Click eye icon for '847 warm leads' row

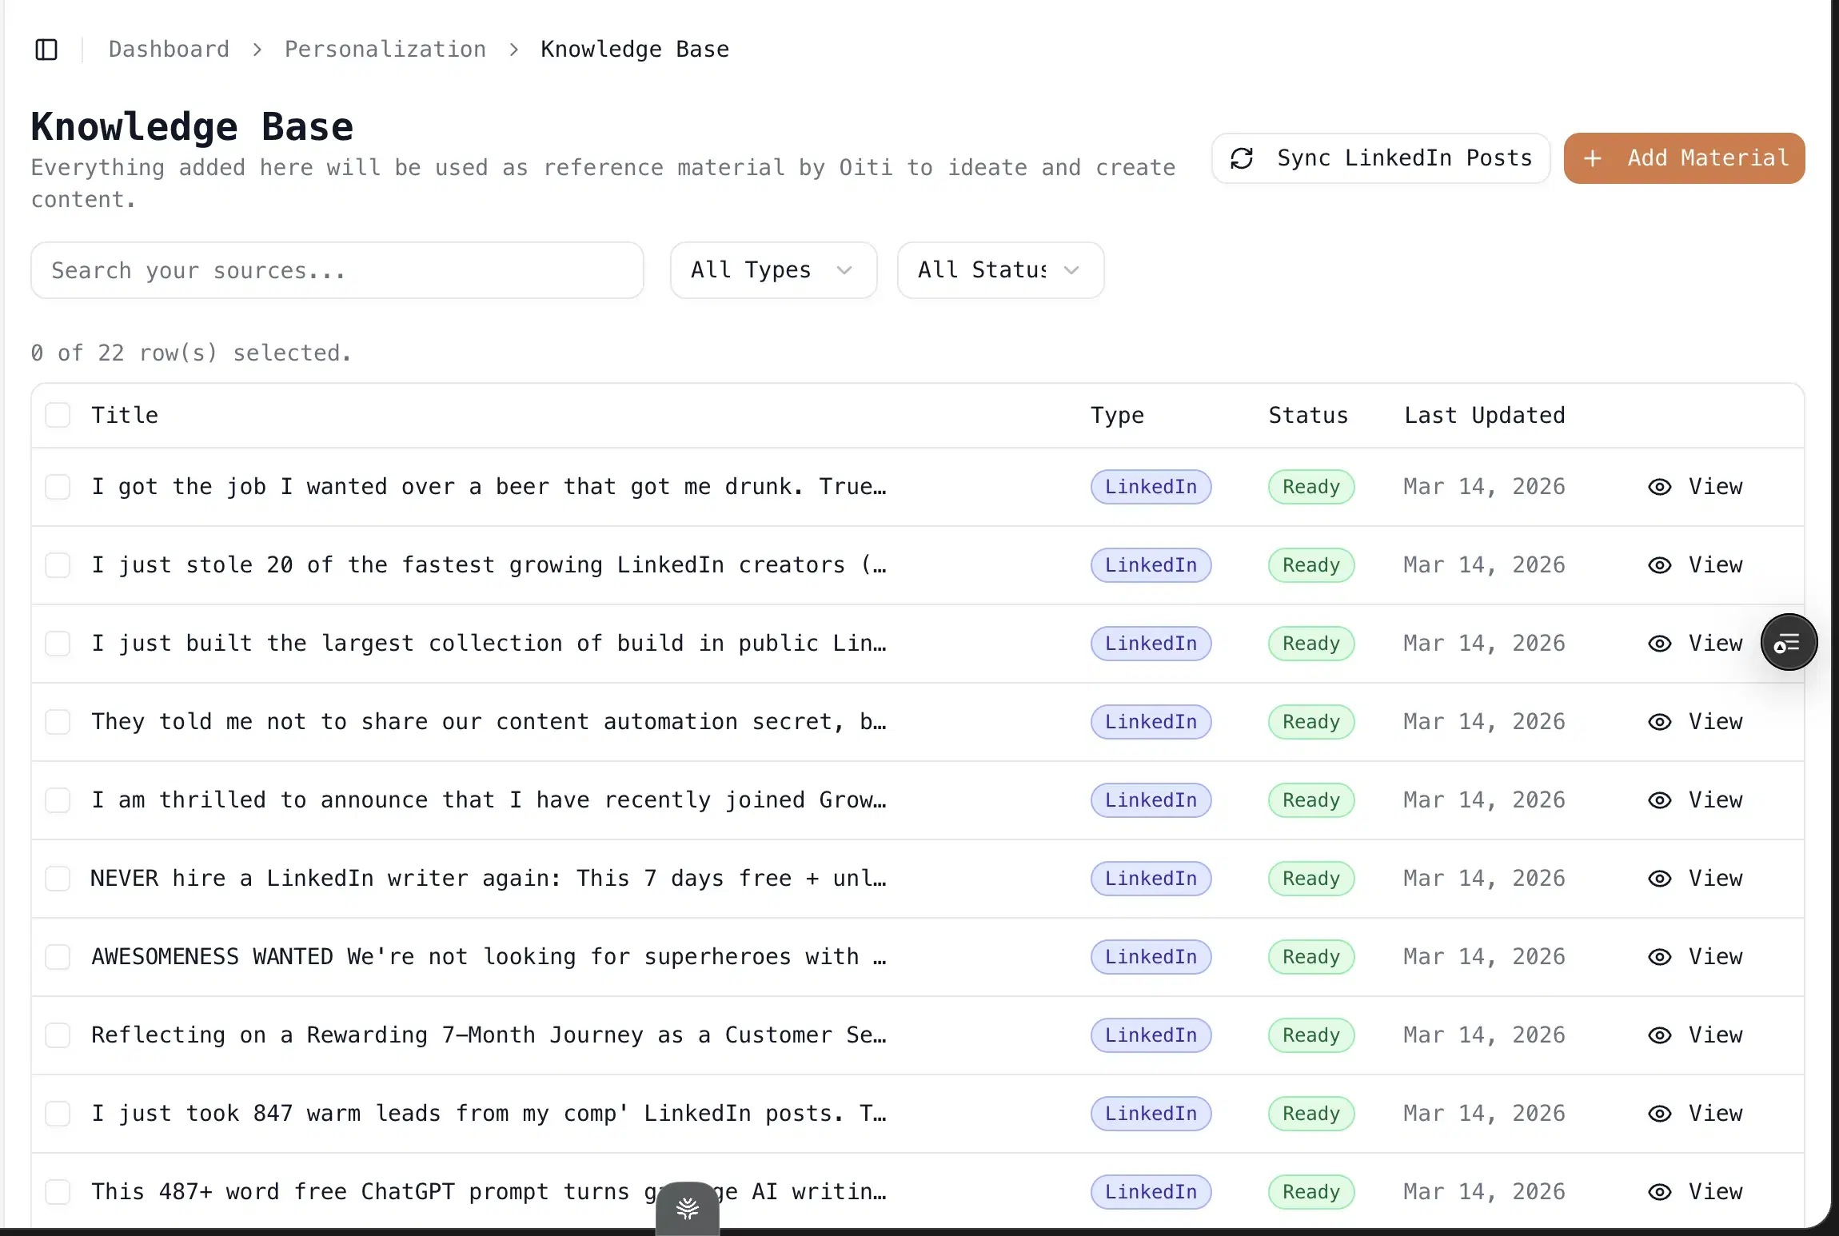[1660, 1114]
